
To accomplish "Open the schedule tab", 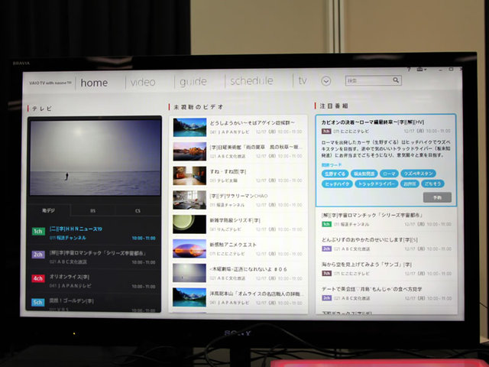I will (251, 81).
